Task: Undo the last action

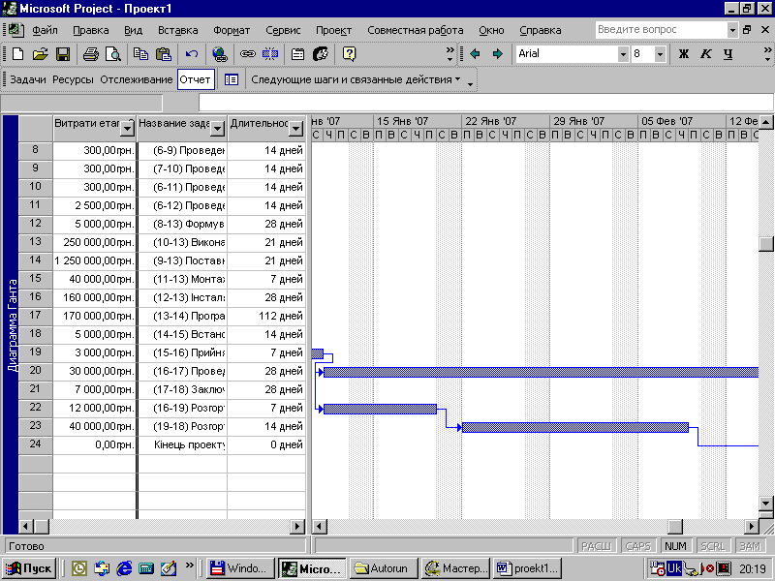Action: tap(191, 54)
